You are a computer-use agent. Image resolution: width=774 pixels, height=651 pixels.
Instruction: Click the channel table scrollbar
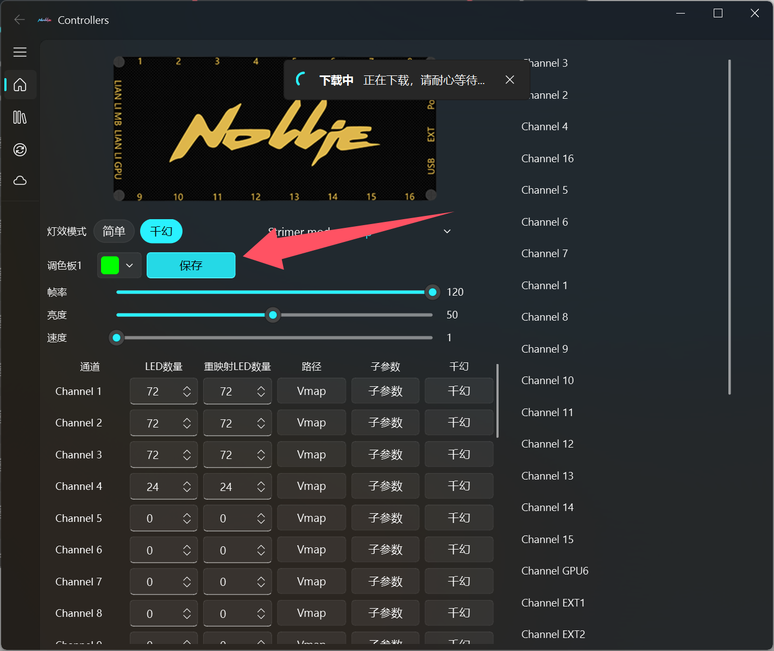[x=498, y=400]
